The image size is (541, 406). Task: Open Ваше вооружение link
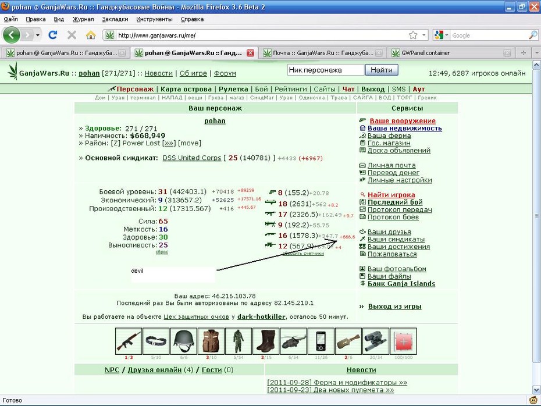(403, 121)
